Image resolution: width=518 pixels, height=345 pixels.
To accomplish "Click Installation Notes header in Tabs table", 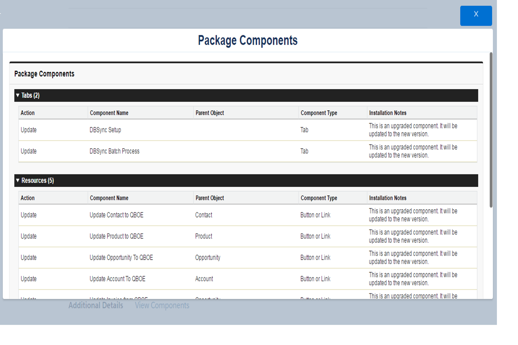I will coord(387,113).
